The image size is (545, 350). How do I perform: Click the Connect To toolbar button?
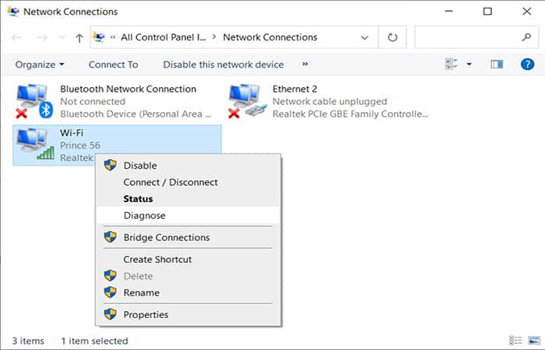click(x=113, y=65)
